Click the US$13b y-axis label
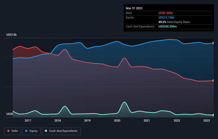This screenshot has height=139, width=218. tap(11, 35)
